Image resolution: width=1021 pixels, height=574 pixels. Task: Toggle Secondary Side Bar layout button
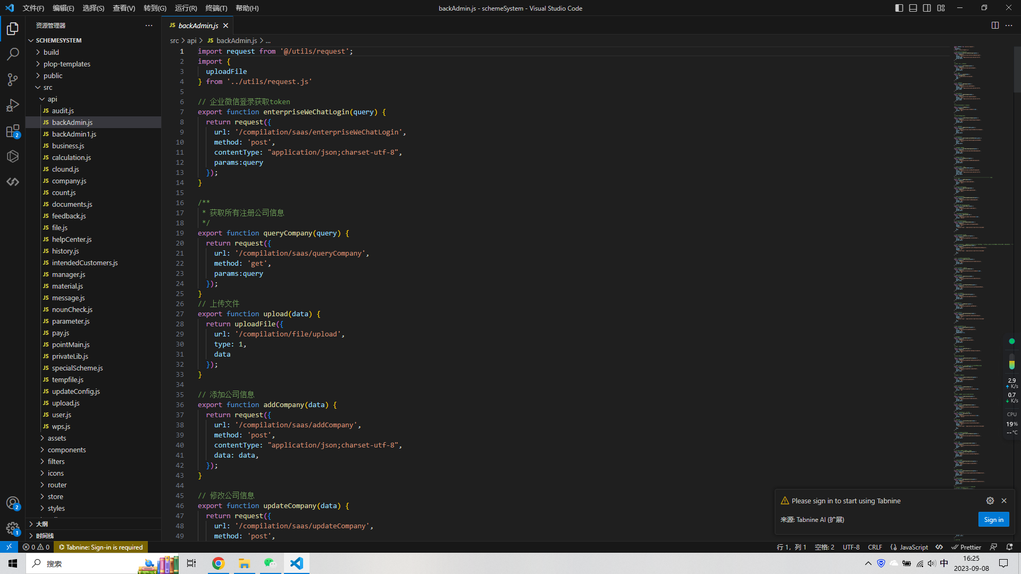coord(927,8)
